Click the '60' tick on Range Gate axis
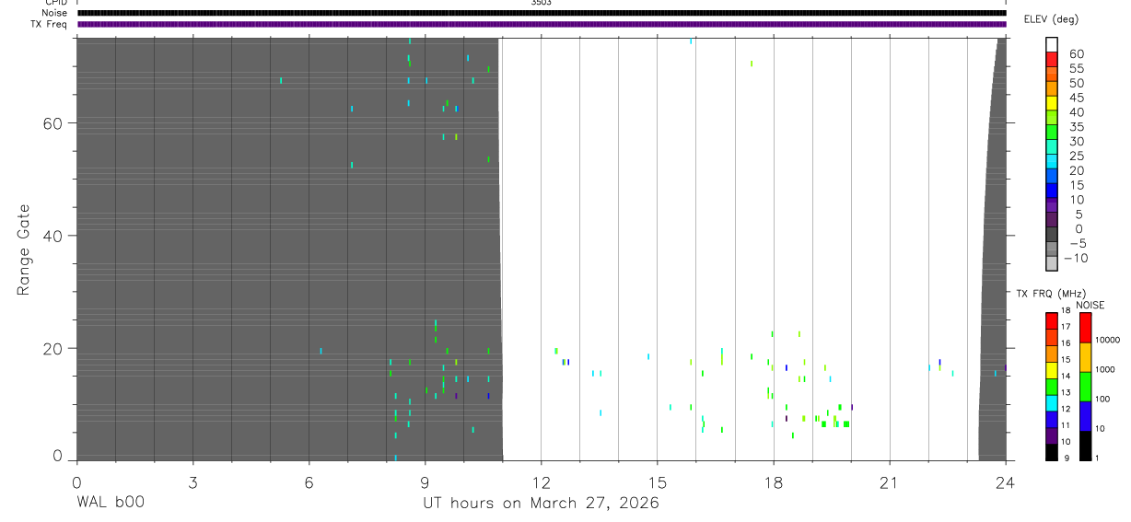This screenshot has width=1131, height=522. pos(52,123)
